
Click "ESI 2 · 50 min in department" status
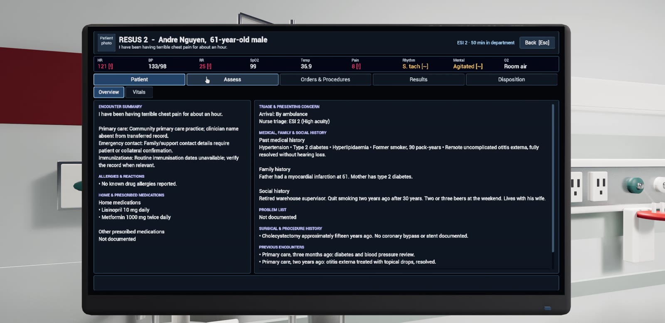(485, 43)
